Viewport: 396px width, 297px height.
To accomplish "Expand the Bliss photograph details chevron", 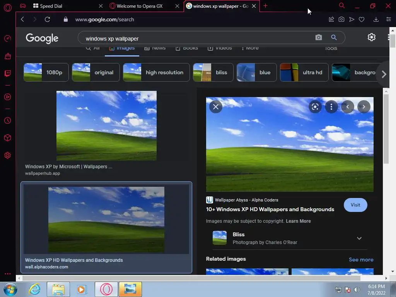I will (x=359, y=238).
